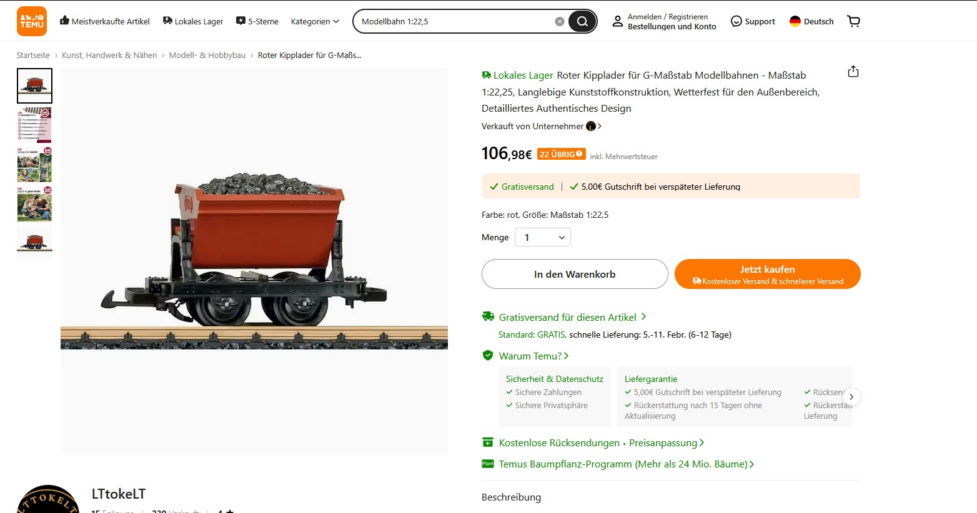The width and height of the screenshot is (977, 513).
Task: Click the green delivery truck icon
Action: 488,316
